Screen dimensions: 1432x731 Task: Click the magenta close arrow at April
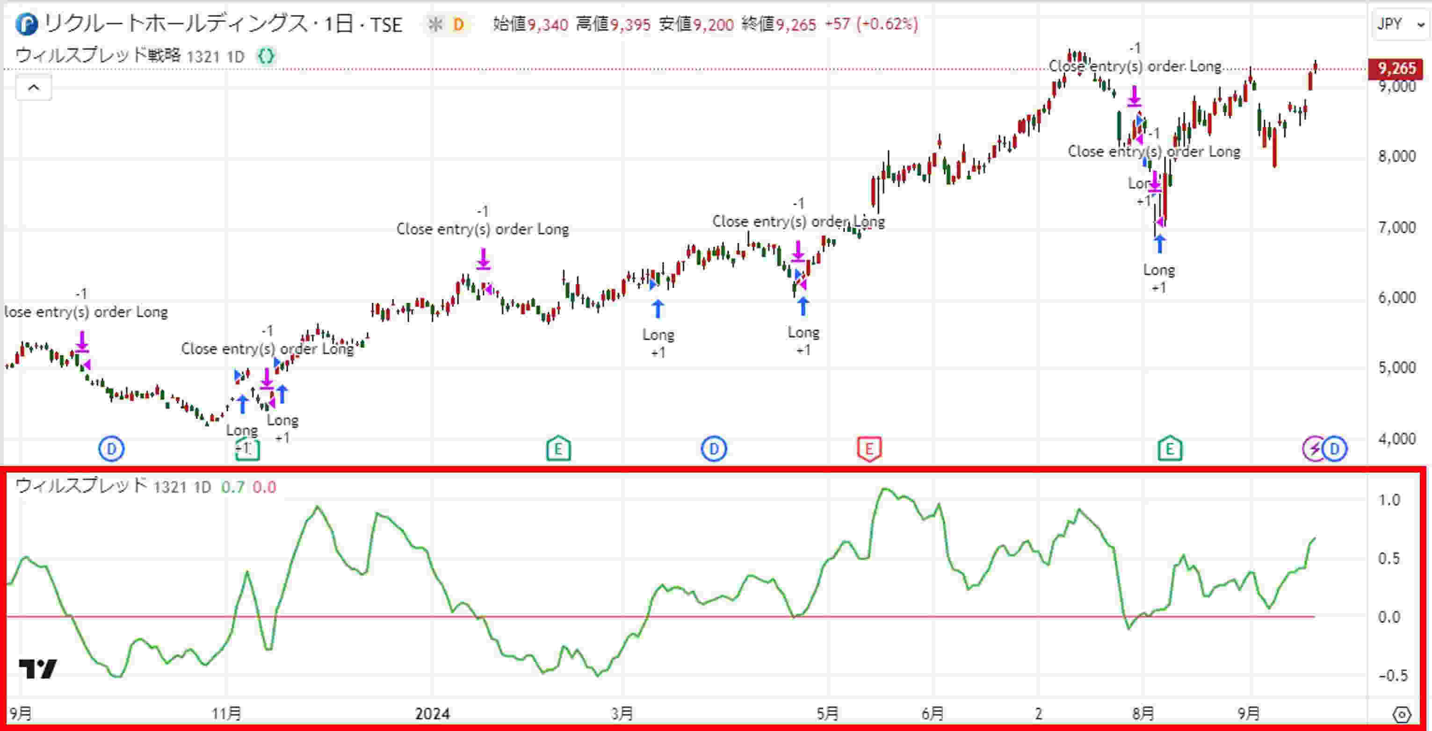(798, 251)
